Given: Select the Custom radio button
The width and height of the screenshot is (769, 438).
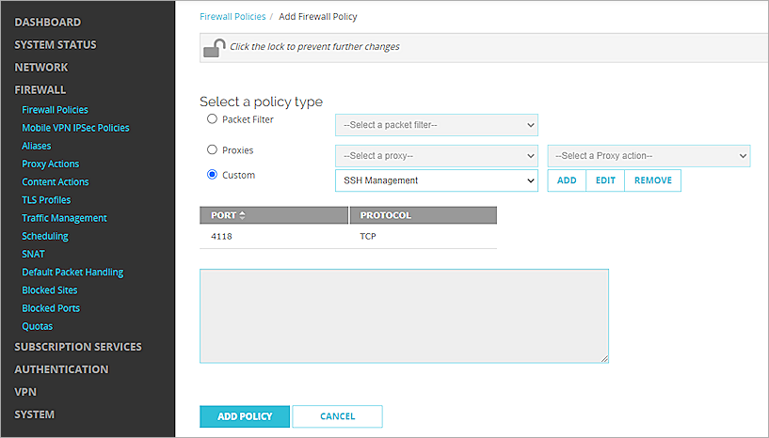Looking at the screenshot, I should (212, 175).
